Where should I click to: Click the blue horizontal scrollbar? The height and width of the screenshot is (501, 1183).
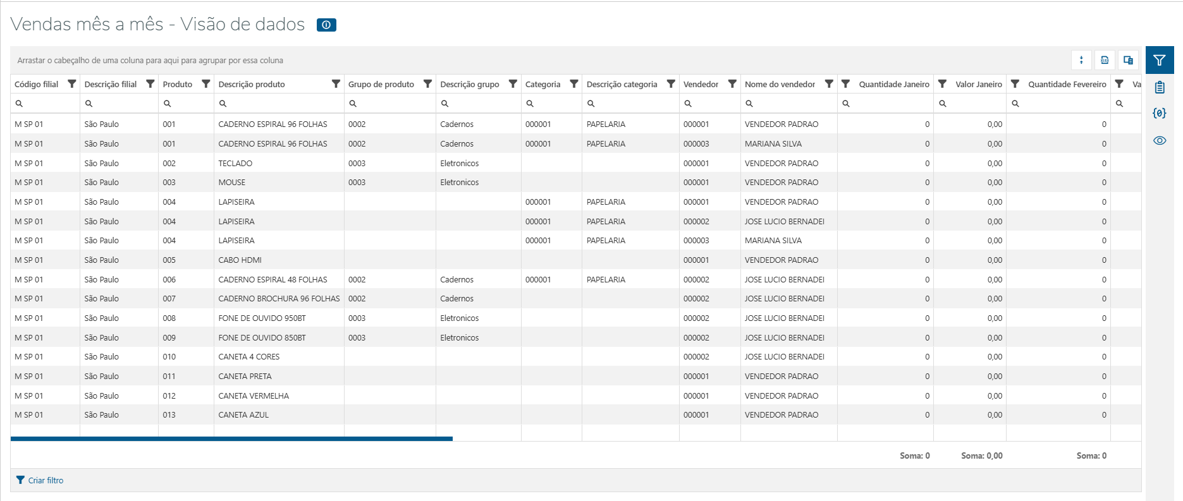point(231,438)
